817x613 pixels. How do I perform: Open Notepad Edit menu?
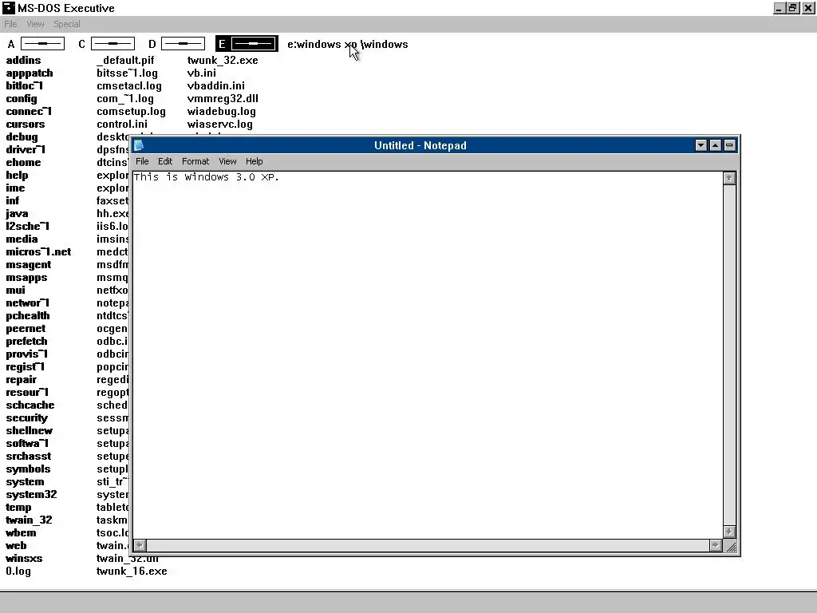click(x=165, y=161)
